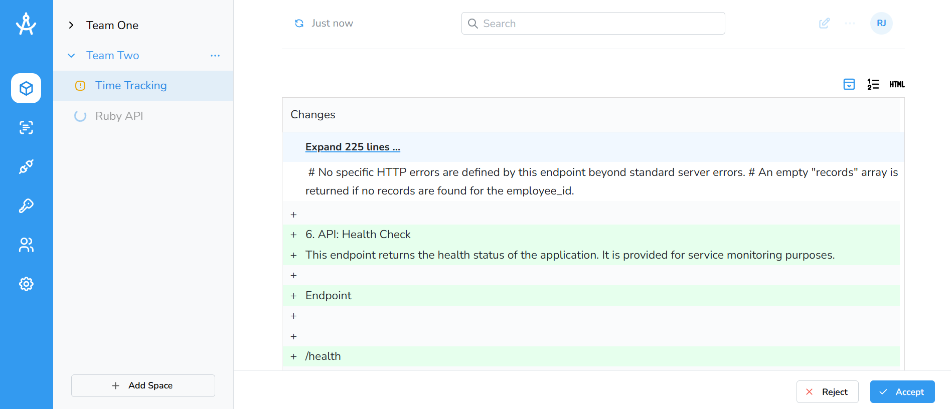Open the integrations plug icon
951x409 pixels.
point(26,166)
